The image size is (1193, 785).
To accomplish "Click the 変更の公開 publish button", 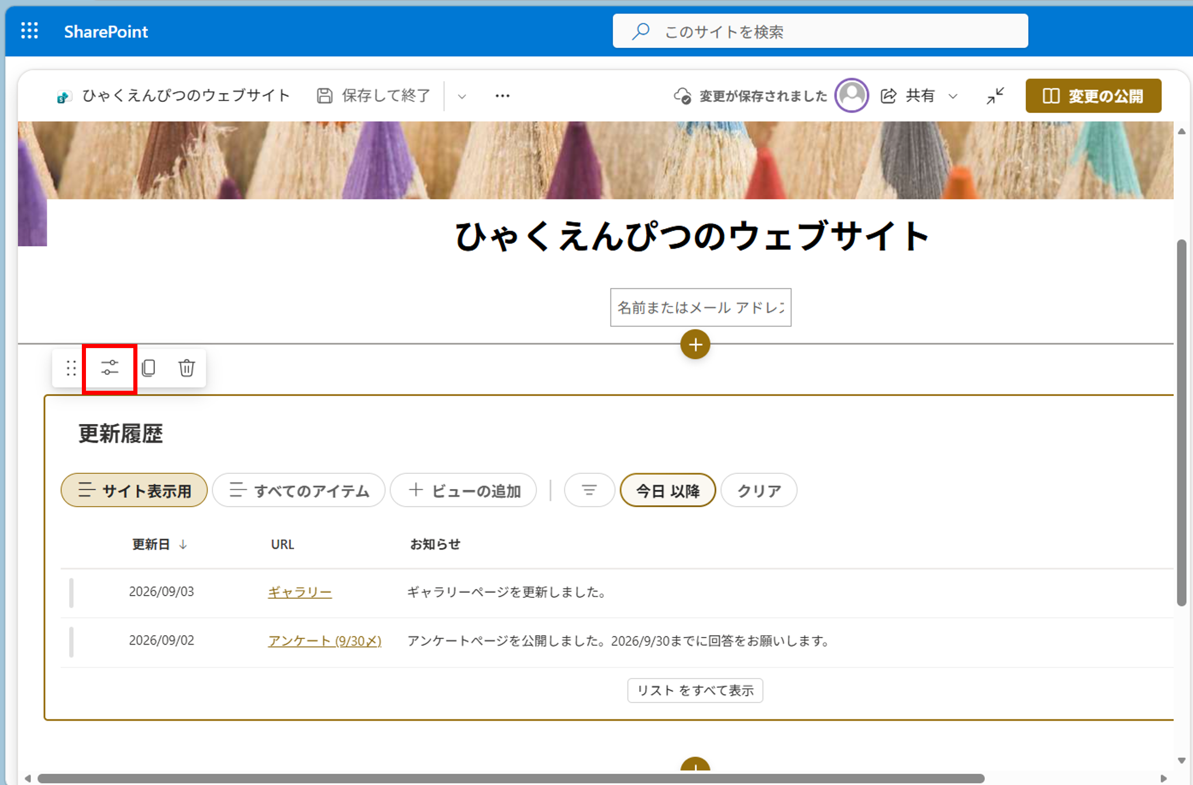I will click(1093, 96).
